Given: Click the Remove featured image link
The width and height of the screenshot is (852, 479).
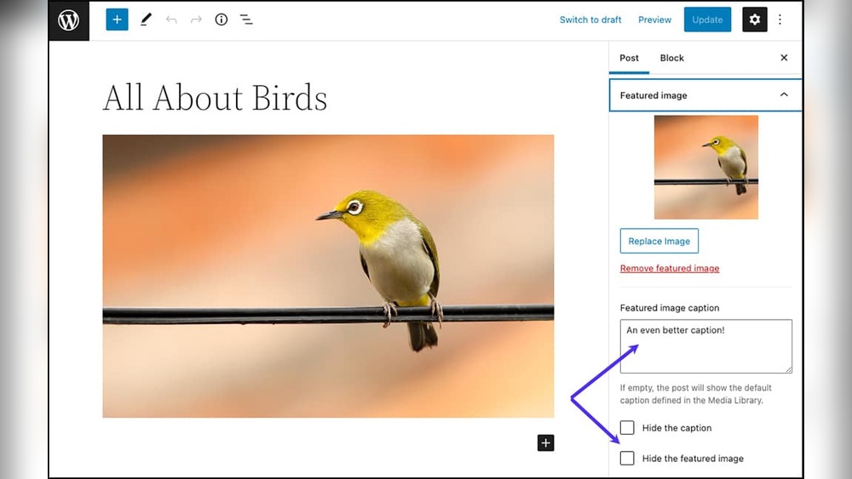Looking at the screenshot, I should pyautogui.click(x=670, y=268).
